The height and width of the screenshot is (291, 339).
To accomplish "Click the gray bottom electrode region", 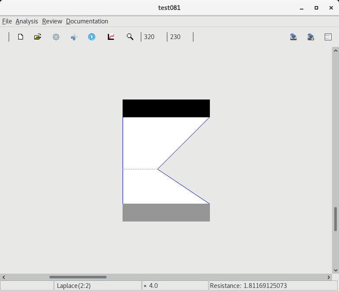I will pos(166,213).
